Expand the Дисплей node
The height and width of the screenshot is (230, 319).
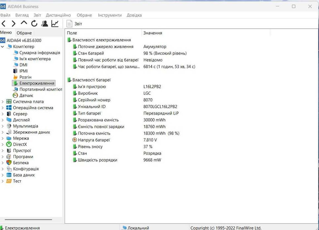coord(2,120)
